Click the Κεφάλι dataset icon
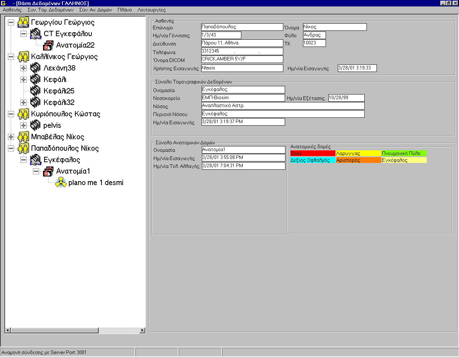This screenshot has height=358, width=459. [36, 79]
